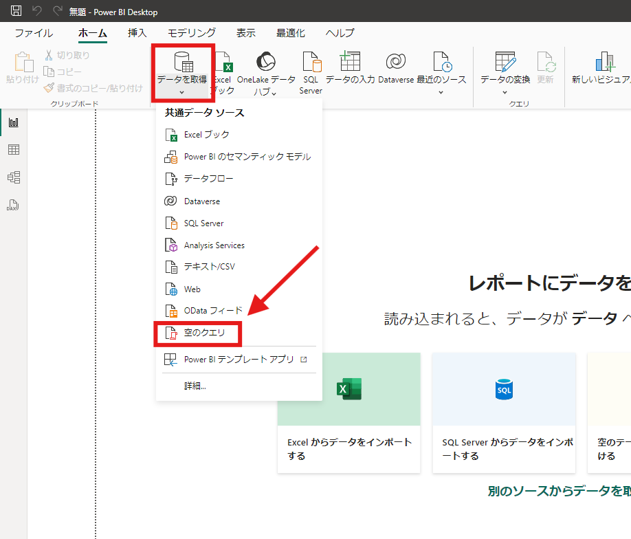Click 詳細... for more sources
This screenshot has height=539, width=631.
(x=239, y=386)
